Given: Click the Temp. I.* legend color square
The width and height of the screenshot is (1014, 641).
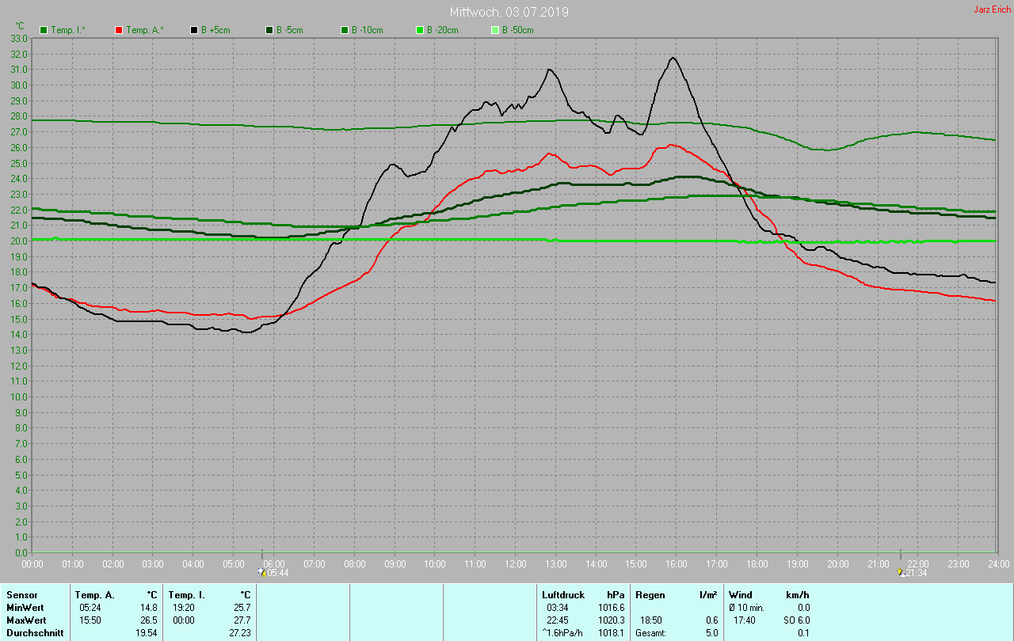Looking at the screenshot, I should (44, 30).
